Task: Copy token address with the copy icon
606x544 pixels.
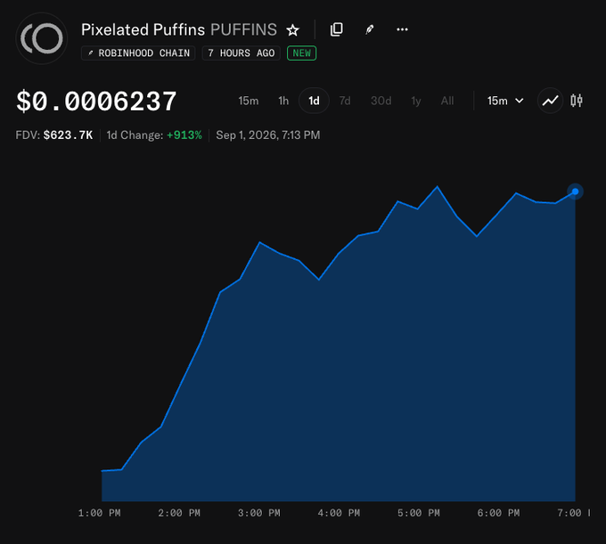Action: (336, 29)
